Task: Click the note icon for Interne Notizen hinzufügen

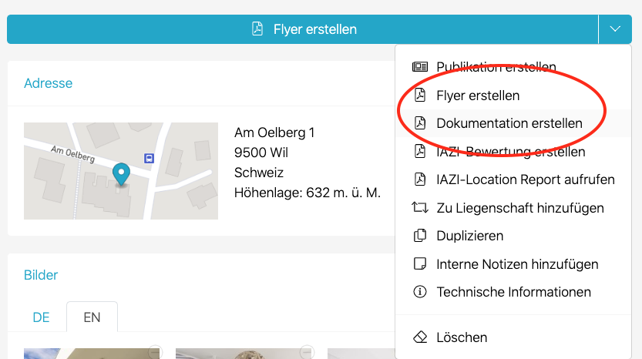Action: (x=420, y=264)
